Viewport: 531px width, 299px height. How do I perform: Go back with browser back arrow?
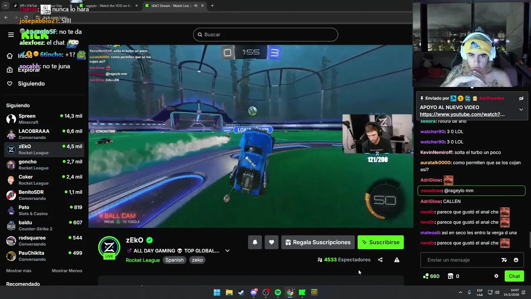pos(6,17)
